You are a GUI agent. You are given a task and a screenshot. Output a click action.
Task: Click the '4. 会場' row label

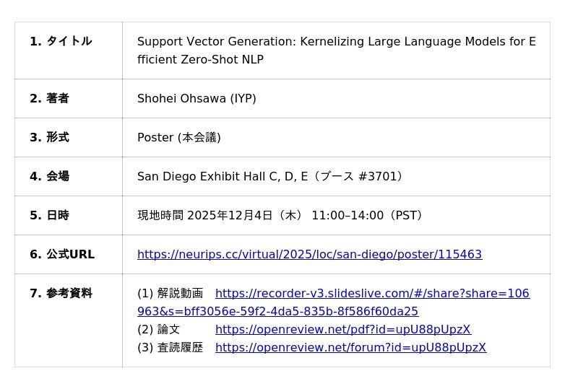coord(49,176)
